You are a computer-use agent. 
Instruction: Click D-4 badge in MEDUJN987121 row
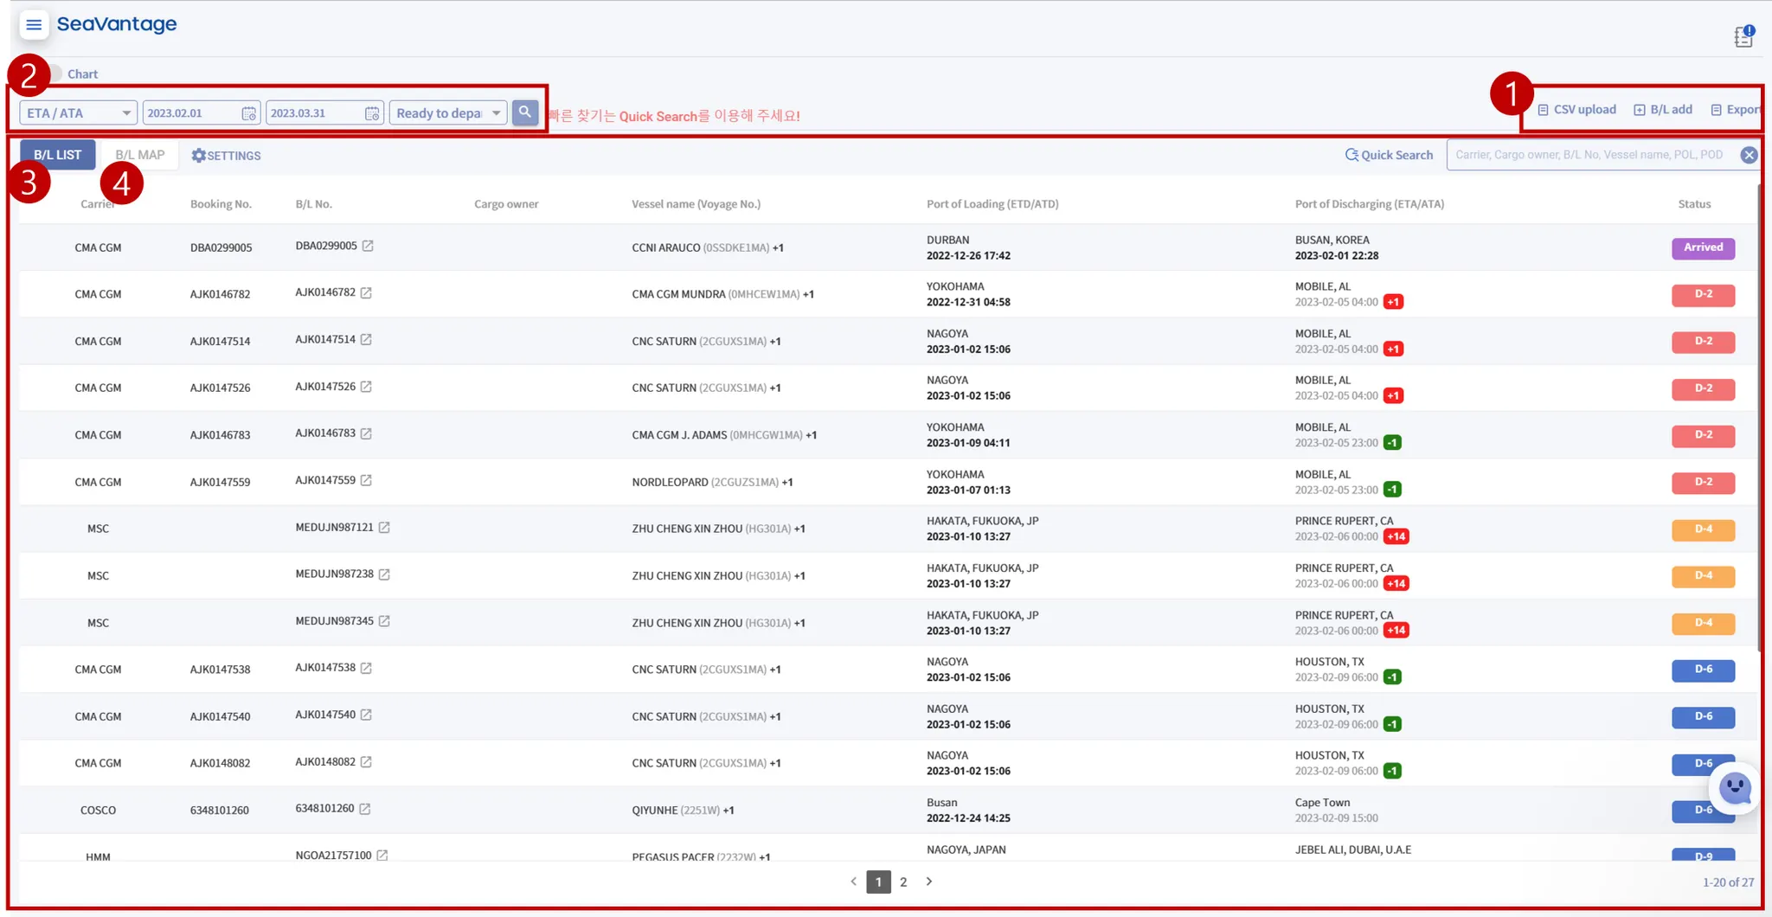pyautogui.click(x=1703, y=529)
